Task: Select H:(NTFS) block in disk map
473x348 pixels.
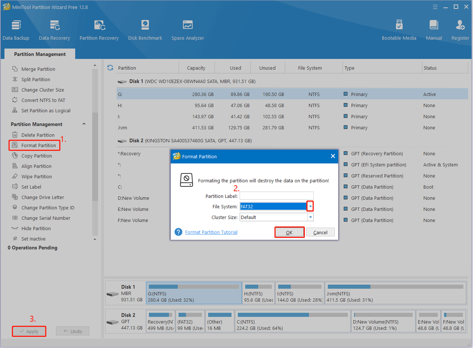Action: click(x=259, y=293)
